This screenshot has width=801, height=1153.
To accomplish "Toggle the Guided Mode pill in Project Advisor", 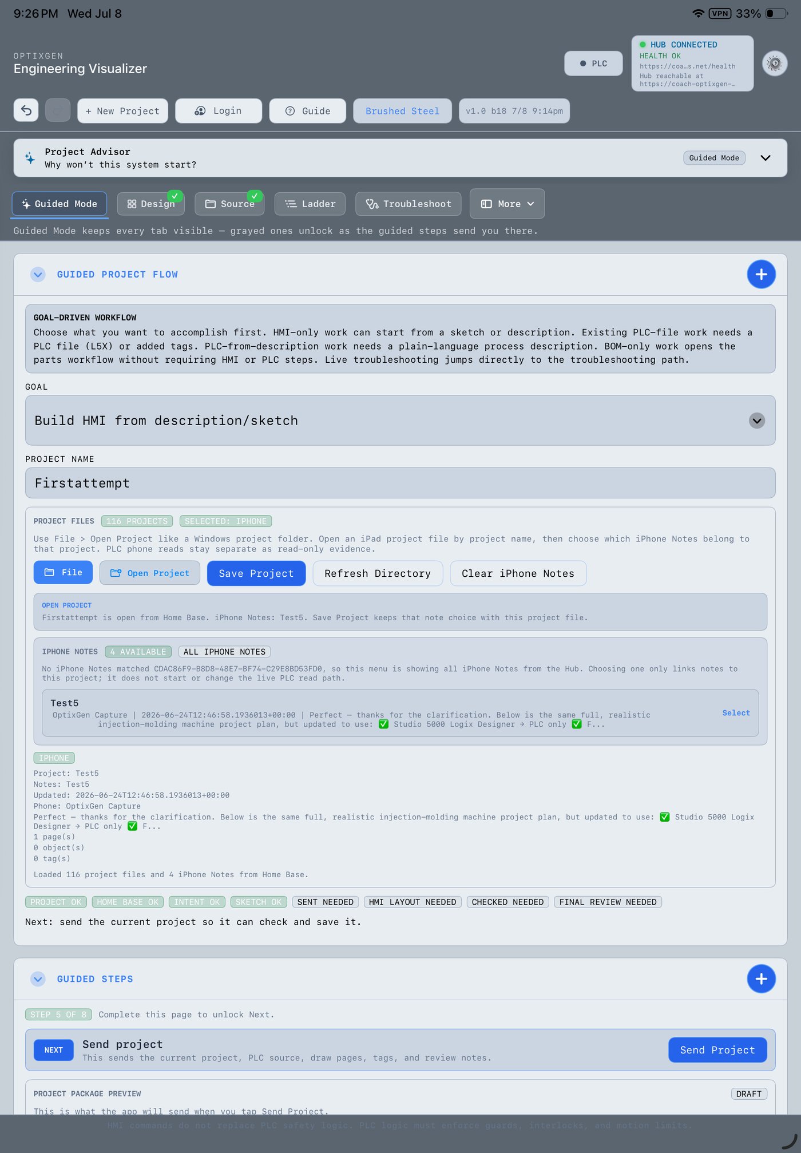I will (714, 158).
